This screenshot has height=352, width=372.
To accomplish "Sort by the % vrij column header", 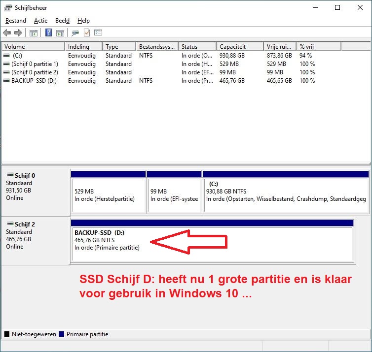I will [319, 46].
